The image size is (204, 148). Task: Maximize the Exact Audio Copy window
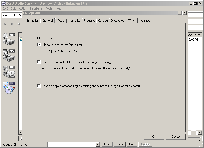(x=195, y=3)
